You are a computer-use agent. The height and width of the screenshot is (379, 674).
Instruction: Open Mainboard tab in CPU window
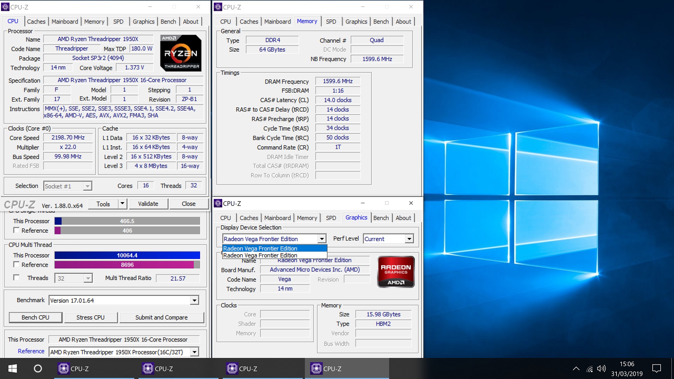coord(65,21)
